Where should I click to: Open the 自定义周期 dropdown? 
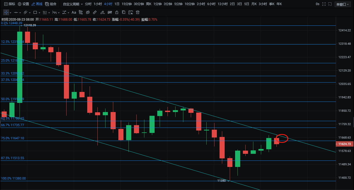[73, 4]
